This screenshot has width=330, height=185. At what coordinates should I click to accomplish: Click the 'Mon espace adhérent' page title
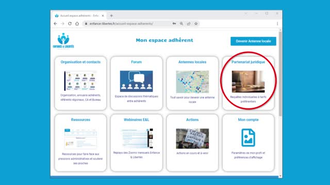click(x=164, y=40)
